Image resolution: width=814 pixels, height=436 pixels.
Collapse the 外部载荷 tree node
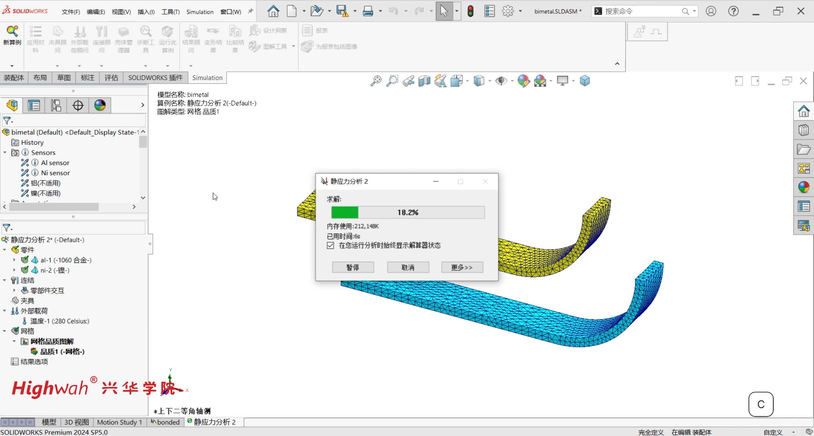5,311
